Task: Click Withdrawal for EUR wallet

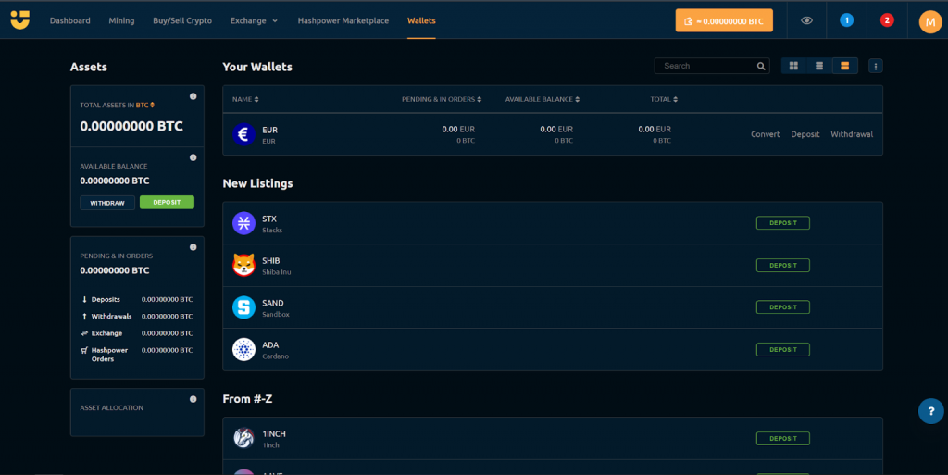Action: tap(852, 134)
